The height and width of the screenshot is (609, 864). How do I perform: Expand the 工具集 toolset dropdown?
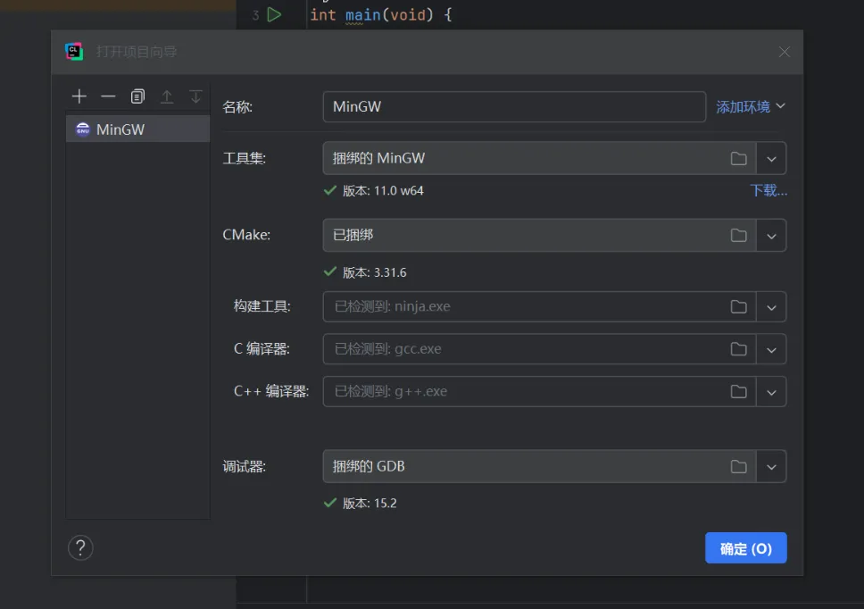771,159
